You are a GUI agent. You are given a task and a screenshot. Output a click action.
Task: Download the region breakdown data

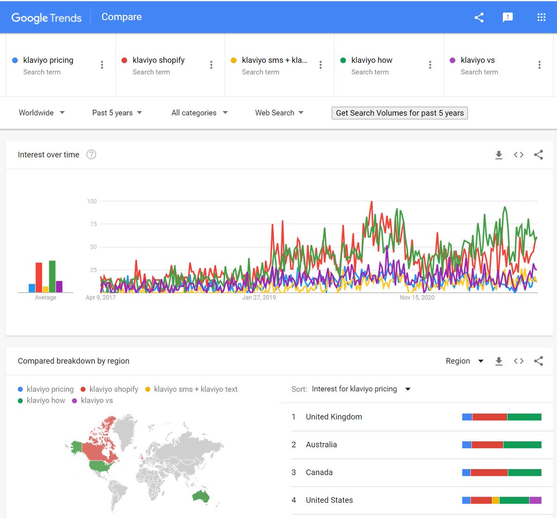point(499,361)
